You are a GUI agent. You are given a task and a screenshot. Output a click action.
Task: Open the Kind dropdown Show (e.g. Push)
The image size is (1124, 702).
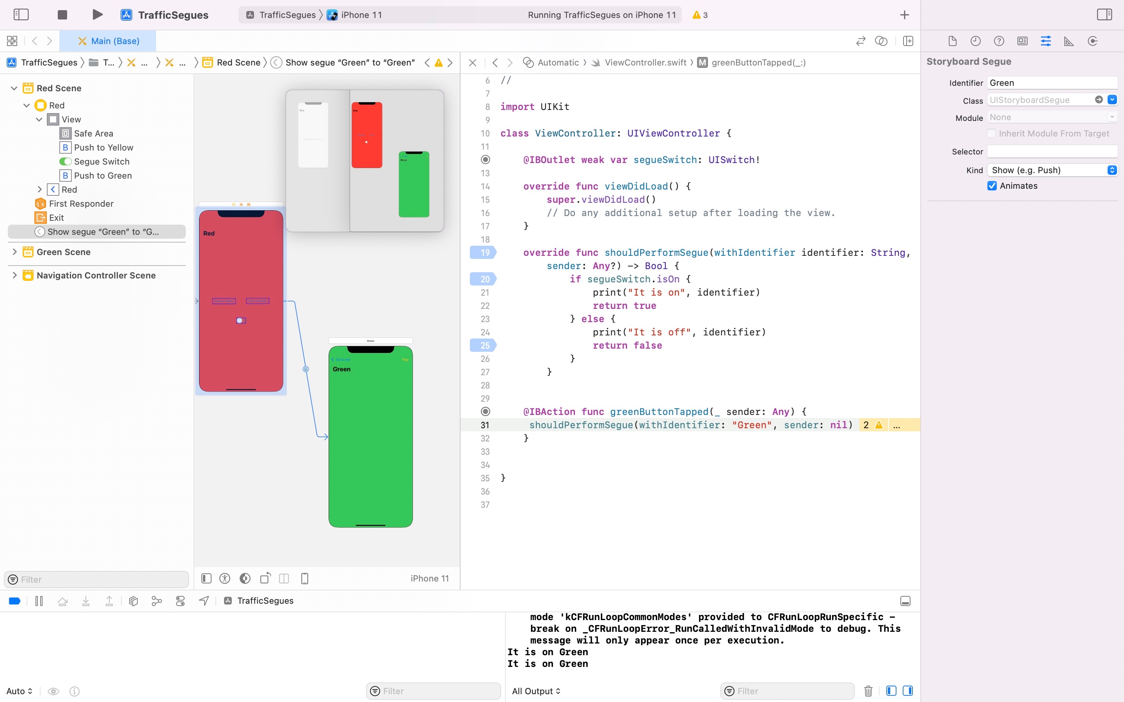click(x=1052, y=170)
